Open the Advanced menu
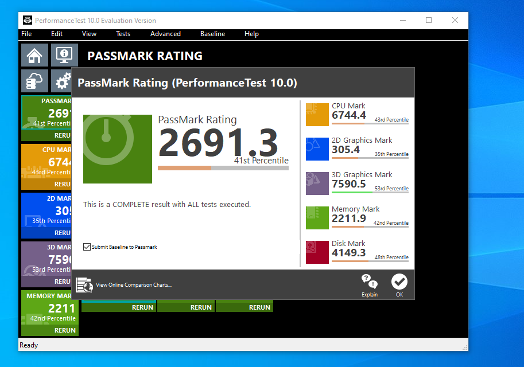Screen dimensions: 524x367 coord(165,34)
